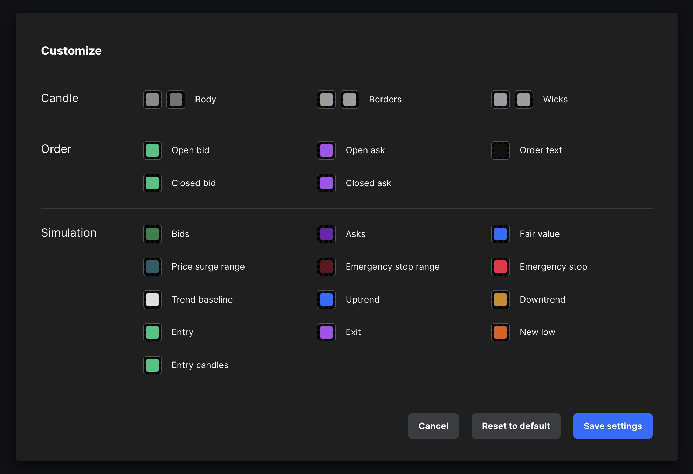Save settings with the blue button
This screenshot has height=474, width=693.
612,426
